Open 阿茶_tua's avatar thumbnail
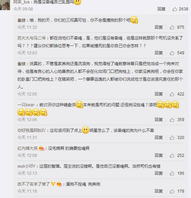The image size is (191, 198). (x=5, y=5)
